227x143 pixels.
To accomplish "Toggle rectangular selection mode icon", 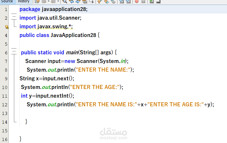I will pos(91,1).
